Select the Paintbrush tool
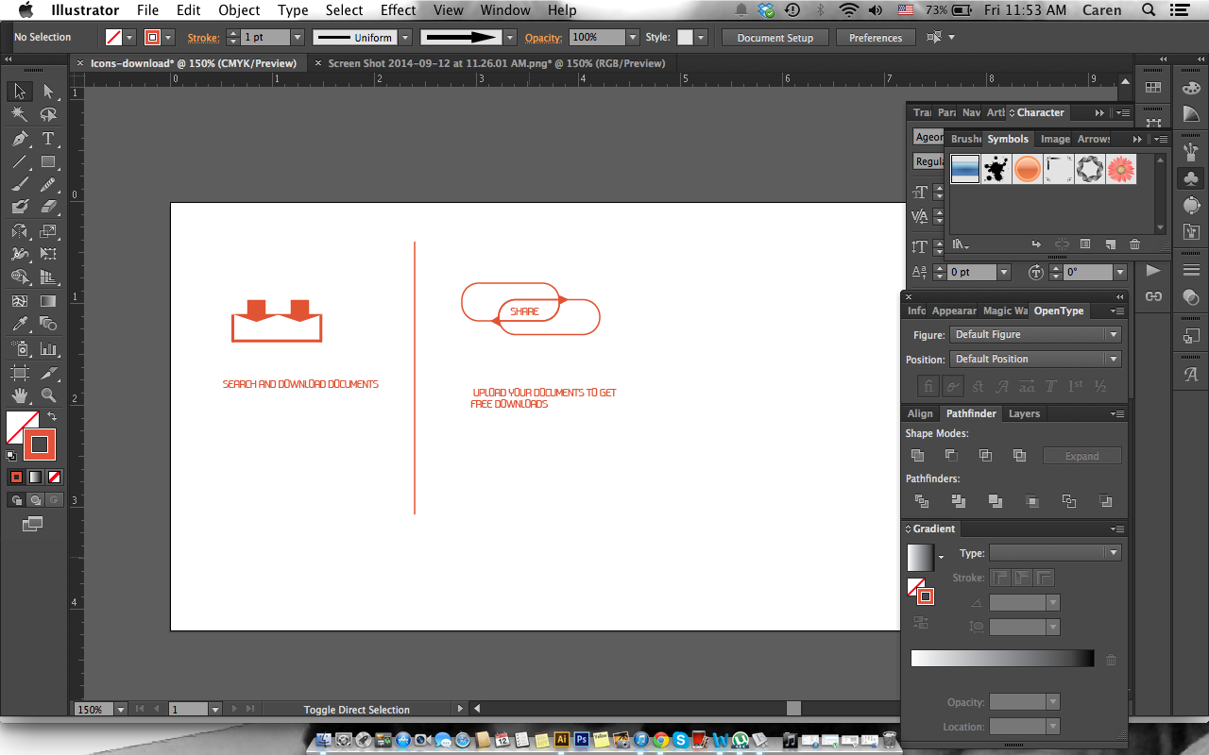The height and width of the screenshot is (755, 1209). tap(19, 185)
